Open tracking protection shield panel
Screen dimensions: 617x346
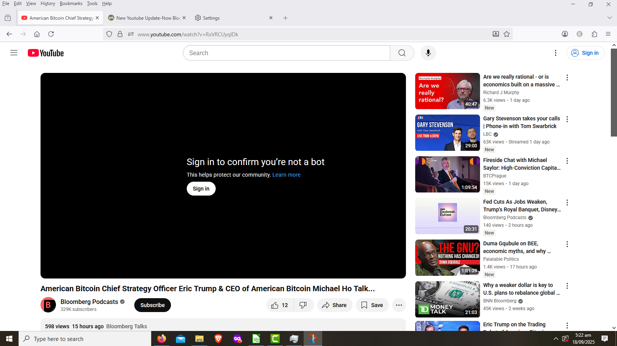(x=109, y=34)
